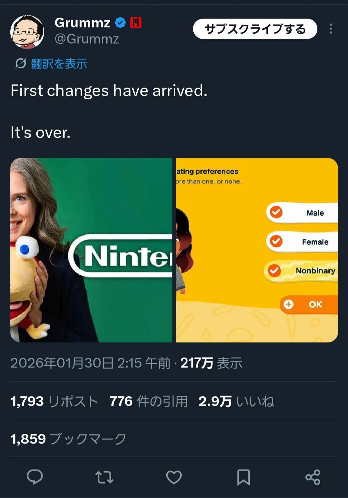Open the three-dot more options menu

pos(331,29)
